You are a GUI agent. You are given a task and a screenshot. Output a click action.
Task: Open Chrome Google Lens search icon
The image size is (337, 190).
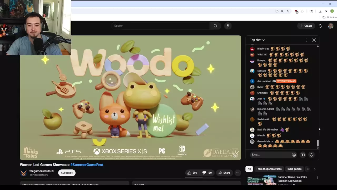tap(311, 11)
